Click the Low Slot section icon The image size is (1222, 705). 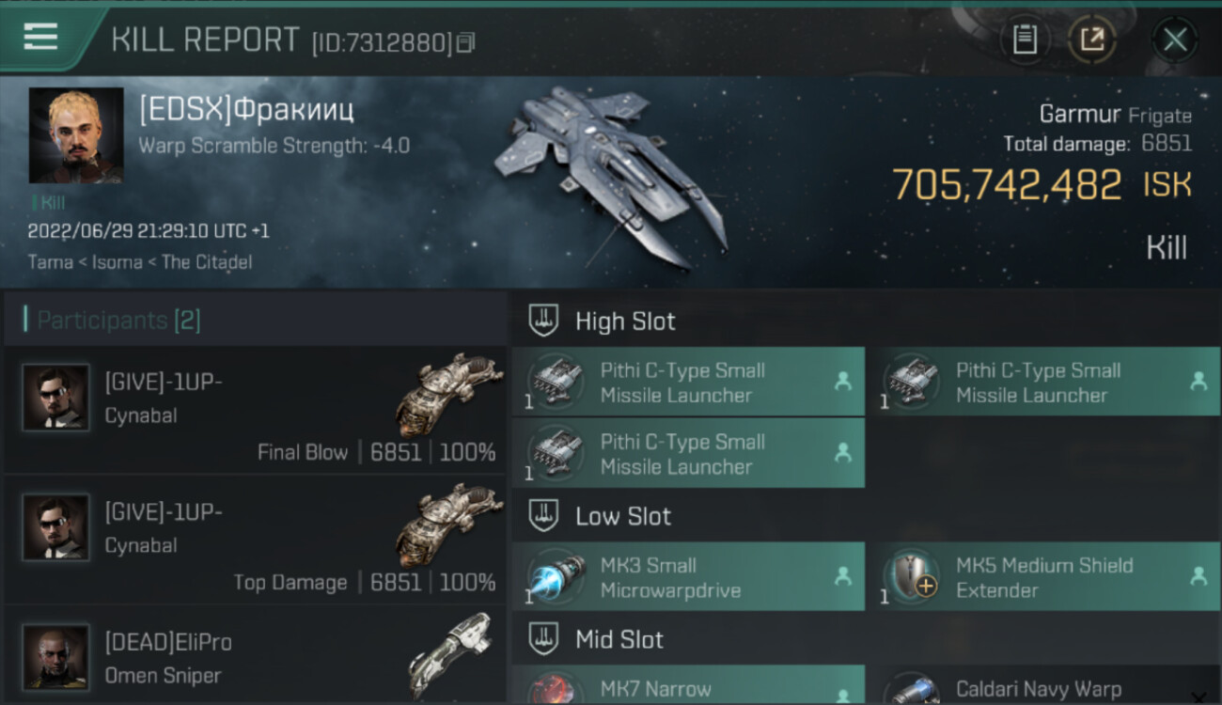[x=544, y=516]
